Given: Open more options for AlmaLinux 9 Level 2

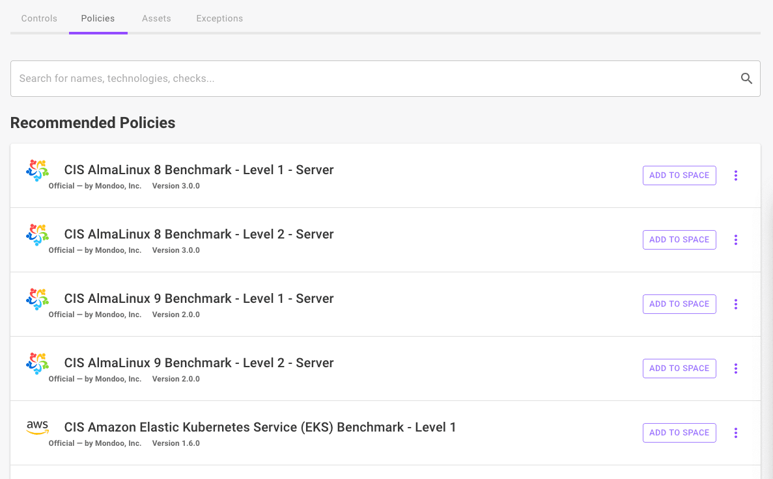Looking at the screenshot, I should coord(736,369).
